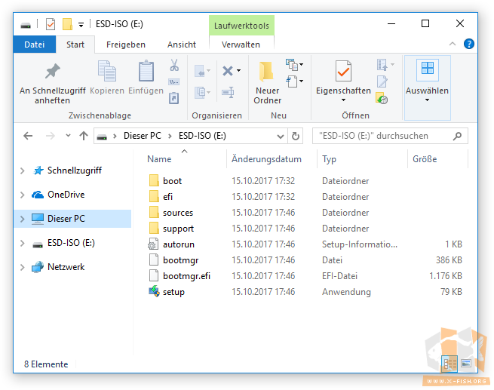Select the bootmgr.efi file
Viewport: 494px width, 390px height.
[186, 276]
